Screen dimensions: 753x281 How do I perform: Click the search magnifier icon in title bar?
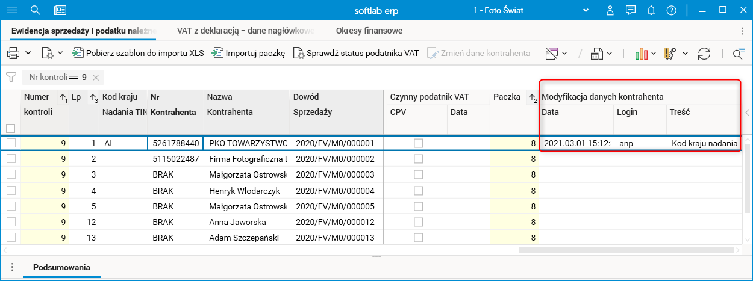coord(35,10)
